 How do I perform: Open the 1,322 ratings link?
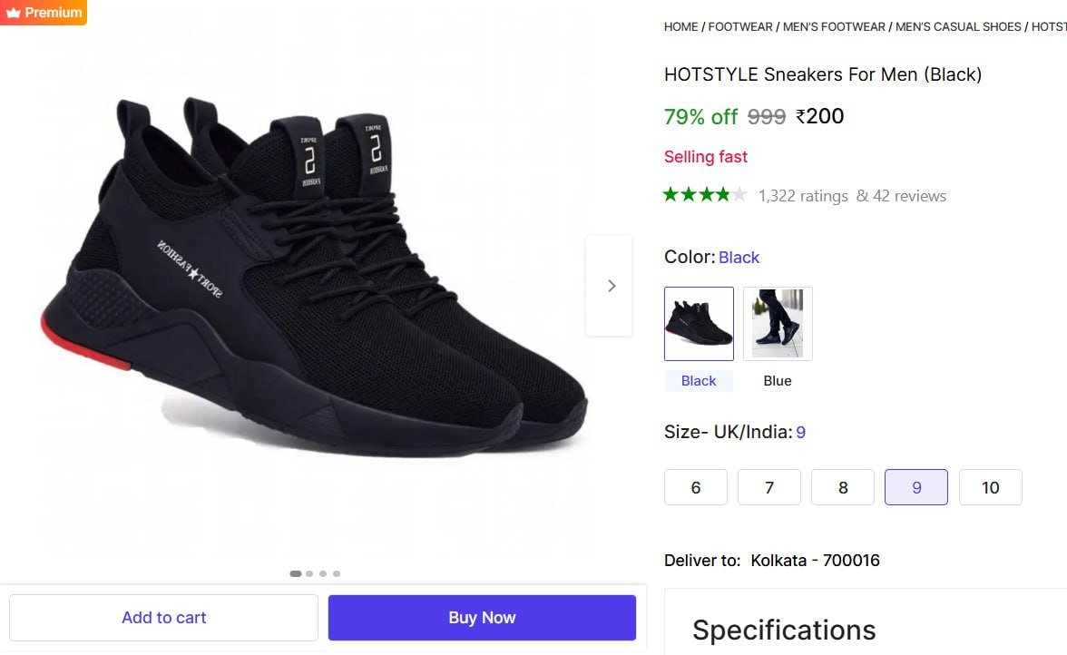[x=803, y=196]
